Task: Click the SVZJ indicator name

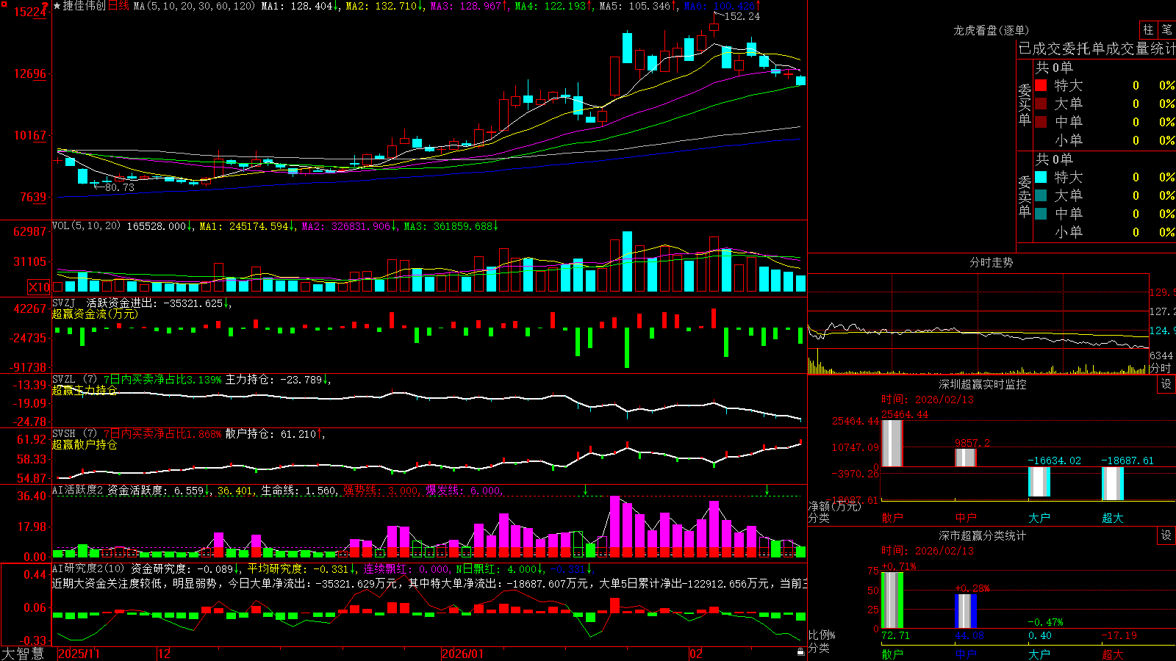Action: tap(64, 303)
